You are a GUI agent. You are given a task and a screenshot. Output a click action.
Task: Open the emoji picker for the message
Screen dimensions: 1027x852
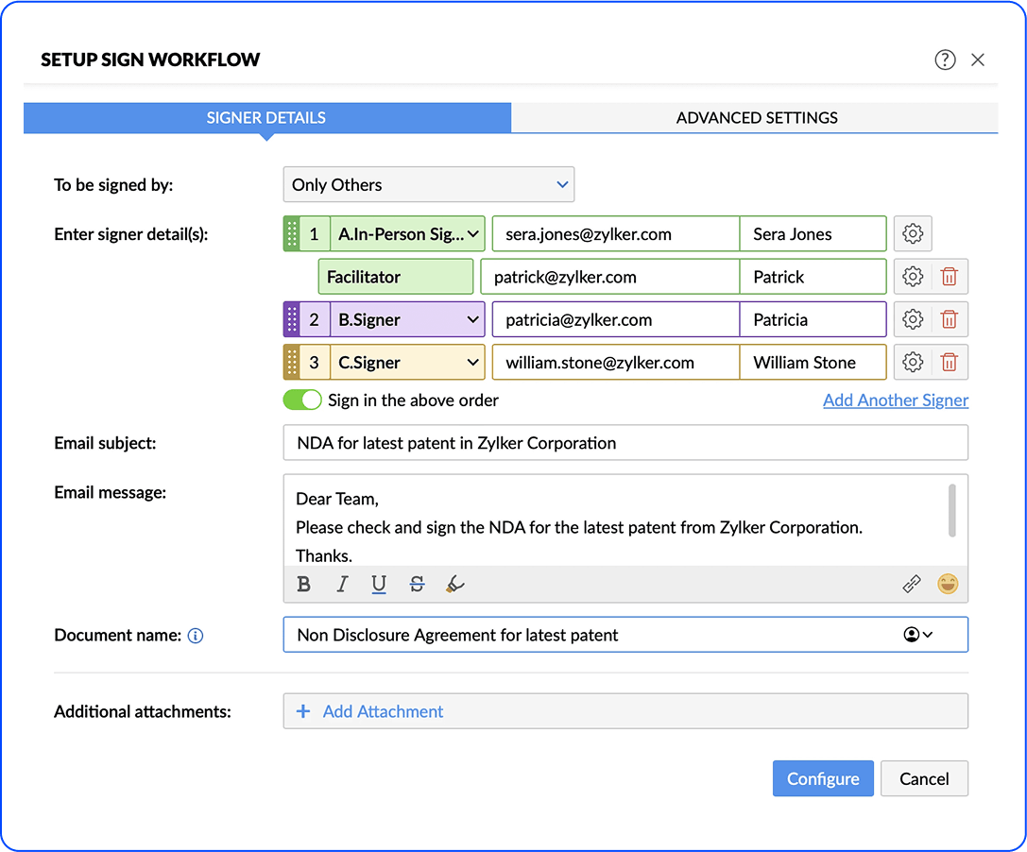[948, 584]
